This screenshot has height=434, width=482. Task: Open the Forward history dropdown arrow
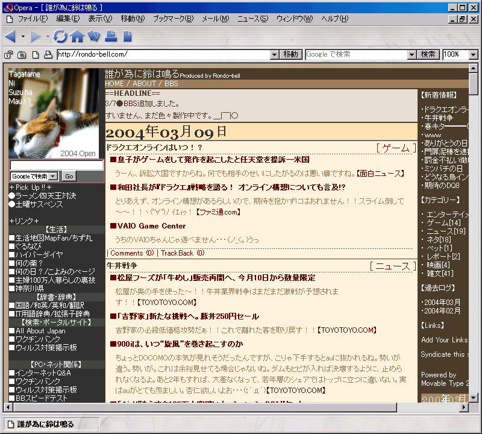coord(48,37)
